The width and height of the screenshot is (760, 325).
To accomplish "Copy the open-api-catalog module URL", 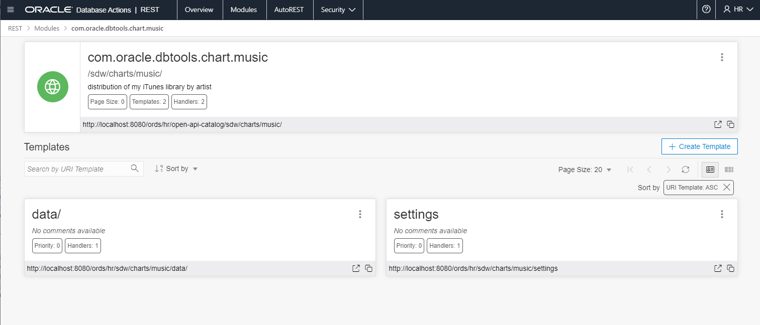I will click(730, 124).
